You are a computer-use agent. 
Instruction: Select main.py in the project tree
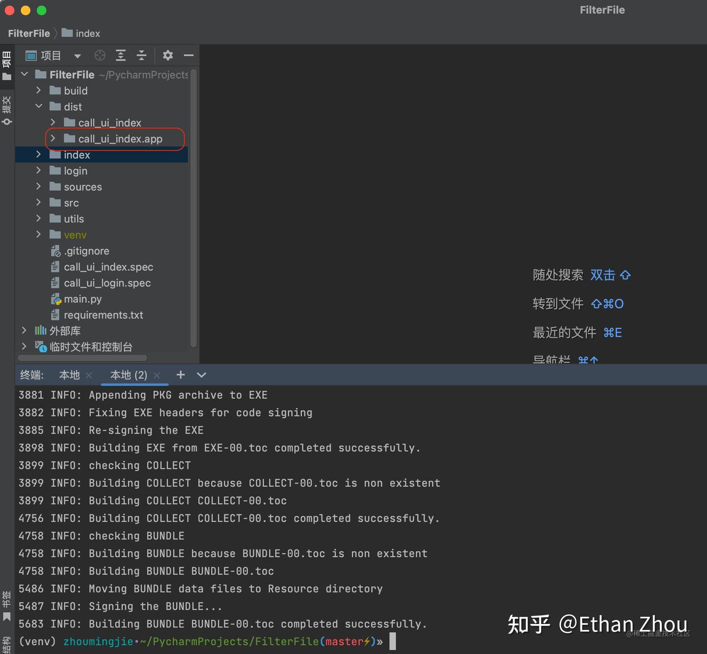coord(82,299)
